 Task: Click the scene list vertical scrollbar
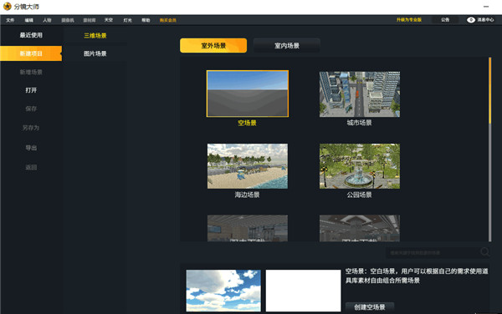click(489, 149)
